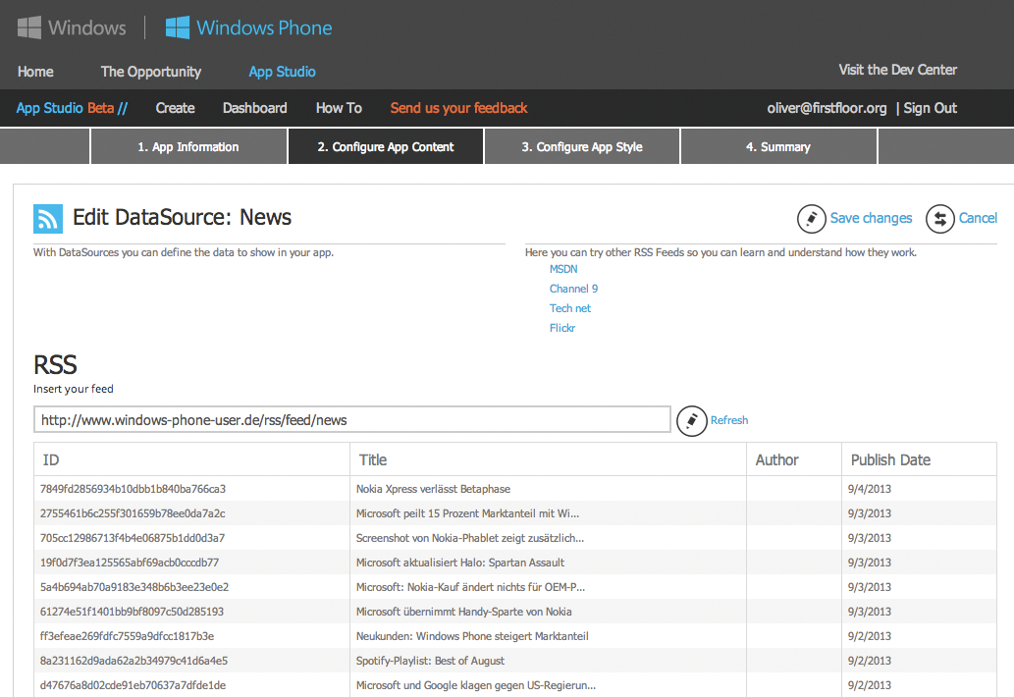Click the Cancel swap-arrows icon

[x=940, y=219]
